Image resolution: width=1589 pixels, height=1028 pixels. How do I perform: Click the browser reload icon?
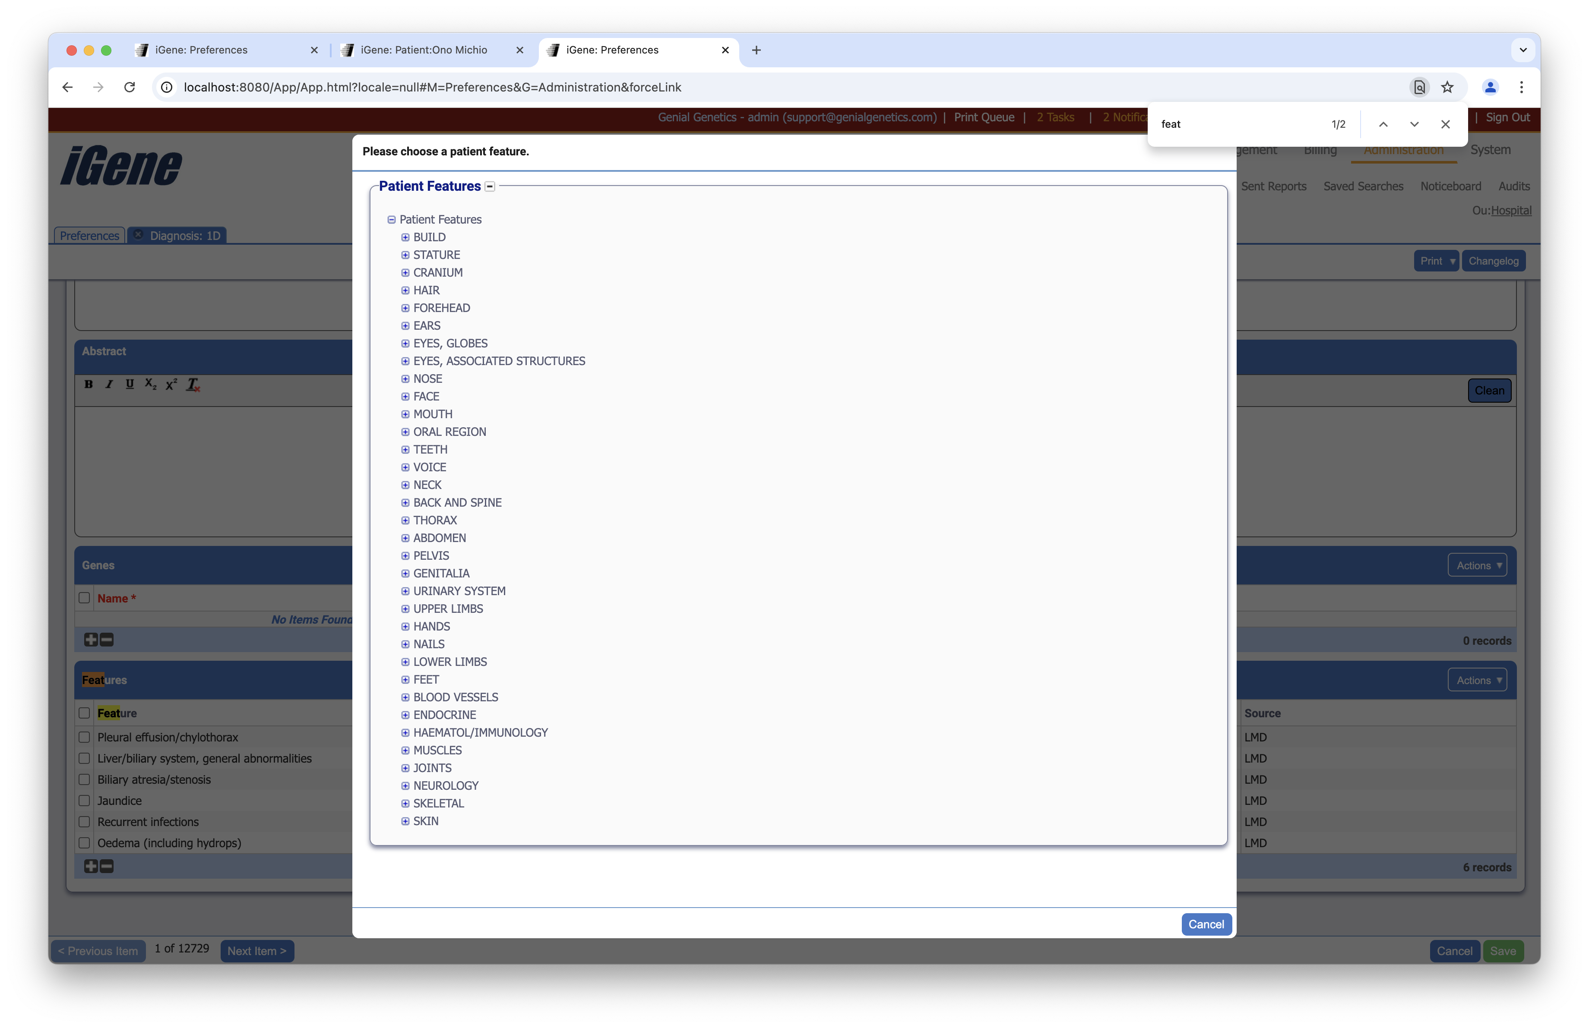pos(130,87)
